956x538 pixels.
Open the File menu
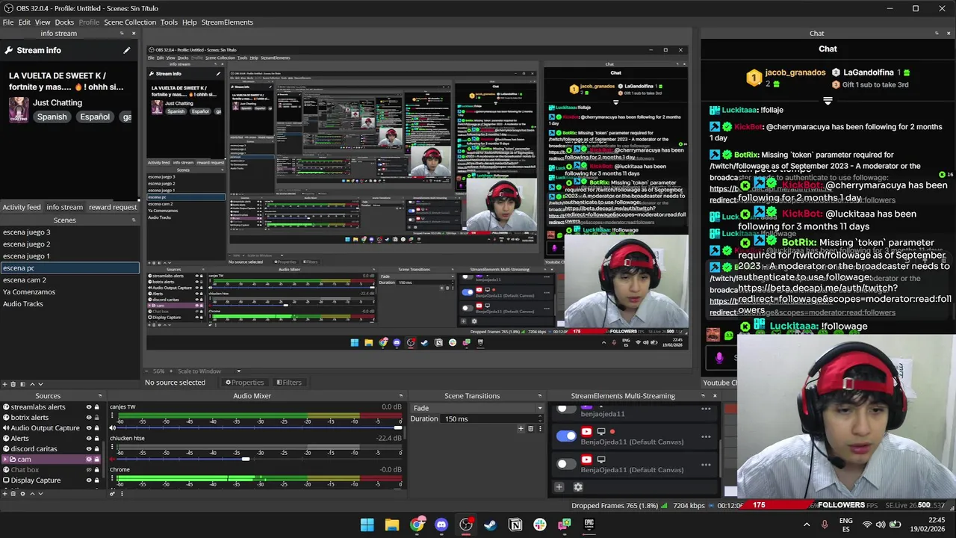point(8,22)
